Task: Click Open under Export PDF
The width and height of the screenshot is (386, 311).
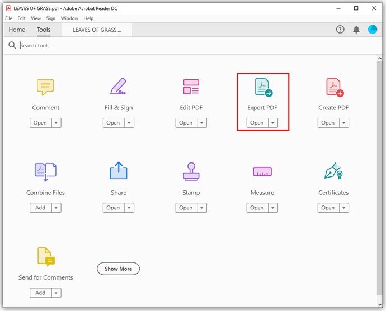Action: 257,123
